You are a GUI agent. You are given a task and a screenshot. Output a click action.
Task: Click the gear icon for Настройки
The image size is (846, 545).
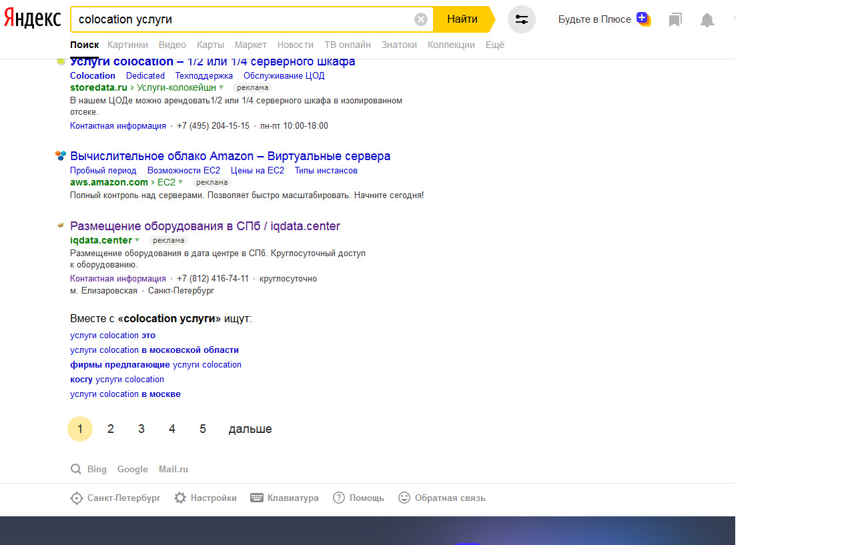click(180, 498)
